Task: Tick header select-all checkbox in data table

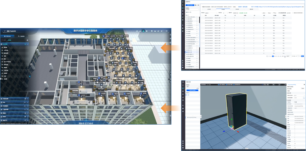Action: pyautogui.click(x=202, y=15)
